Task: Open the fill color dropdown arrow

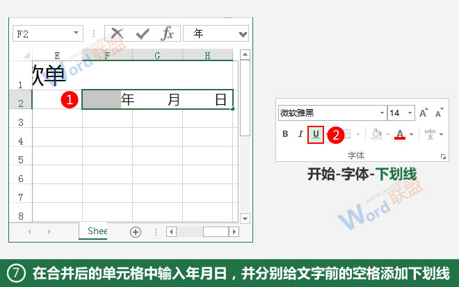Action: (387, 134)
